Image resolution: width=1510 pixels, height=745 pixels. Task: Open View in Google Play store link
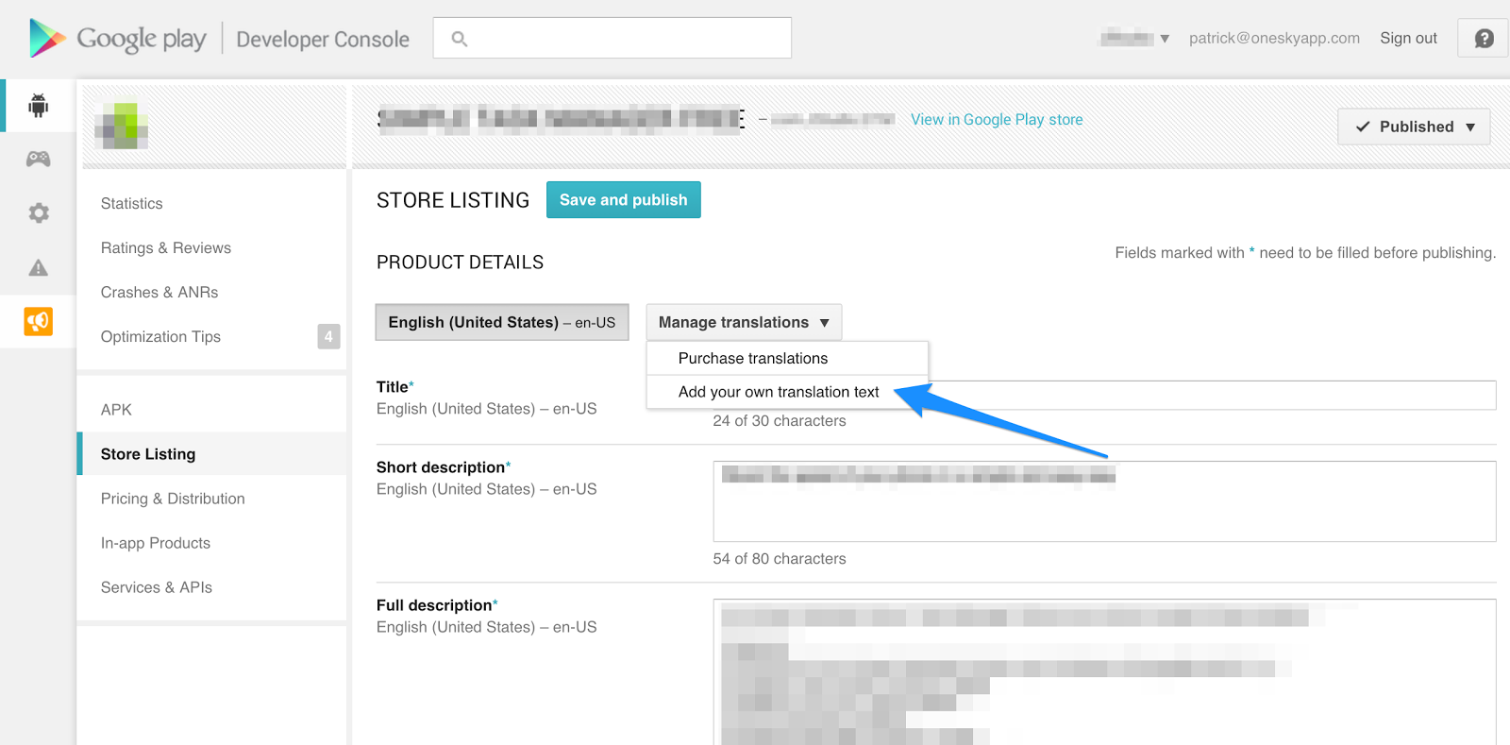[x=997, y=119]
